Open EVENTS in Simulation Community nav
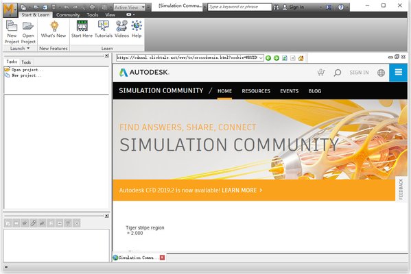This screenshot has height=274, width=411. [289, 91]
